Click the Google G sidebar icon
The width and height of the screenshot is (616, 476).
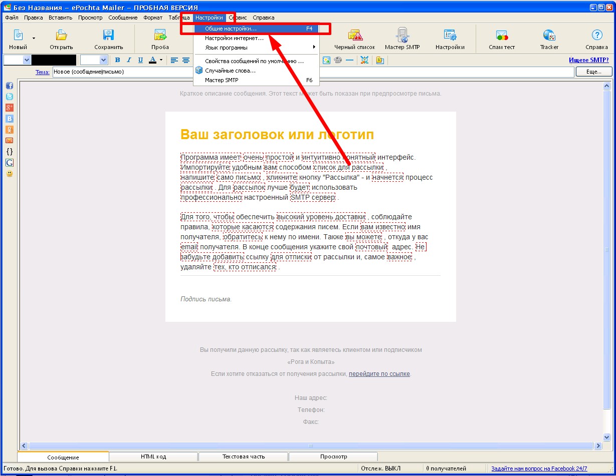[x=9, y=162]
